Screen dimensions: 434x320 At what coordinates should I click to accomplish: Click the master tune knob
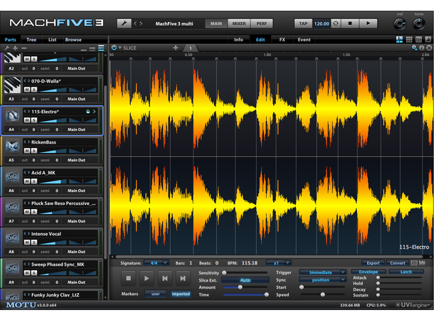419,24
